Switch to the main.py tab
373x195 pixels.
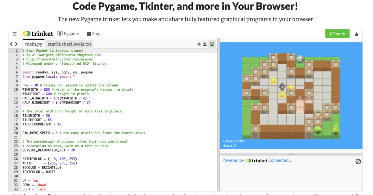pyautogui.click(x=34, y=44)
